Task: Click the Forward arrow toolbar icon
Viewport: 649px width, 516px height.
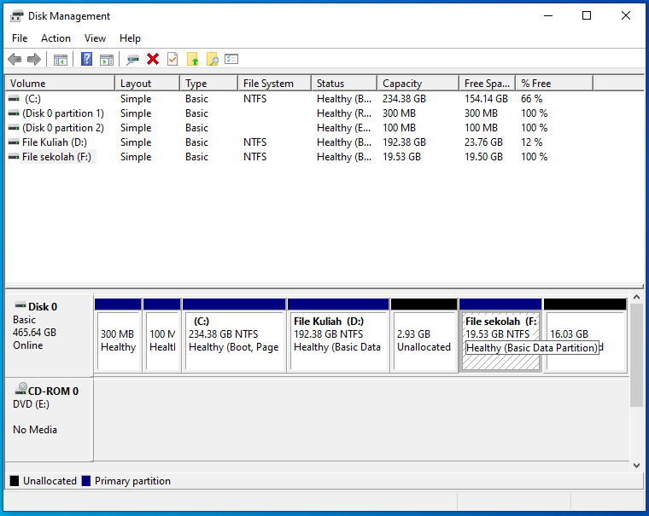Action: pos(34,59)
